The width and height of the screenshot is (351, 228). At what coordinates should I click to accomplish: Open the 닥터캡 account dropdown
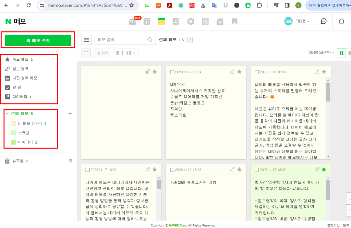(x=302, y=21)
